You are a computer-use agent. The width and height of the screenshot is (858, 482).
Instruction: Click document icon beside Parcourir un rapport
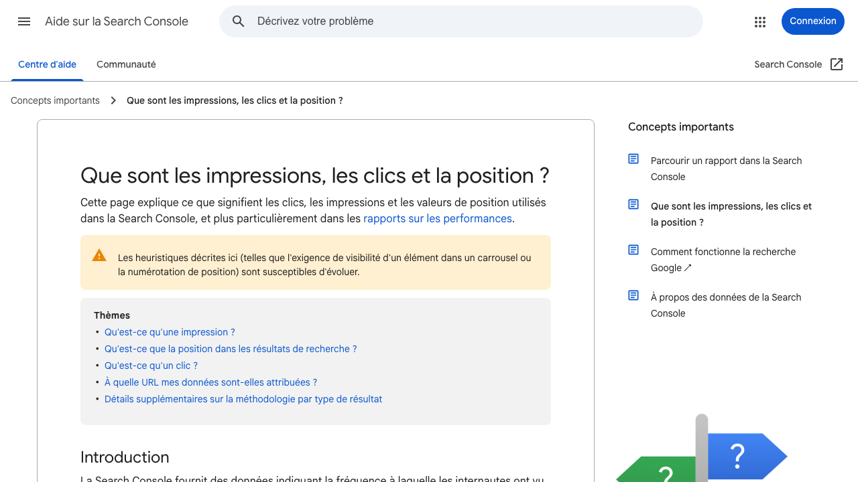point(633,159)
